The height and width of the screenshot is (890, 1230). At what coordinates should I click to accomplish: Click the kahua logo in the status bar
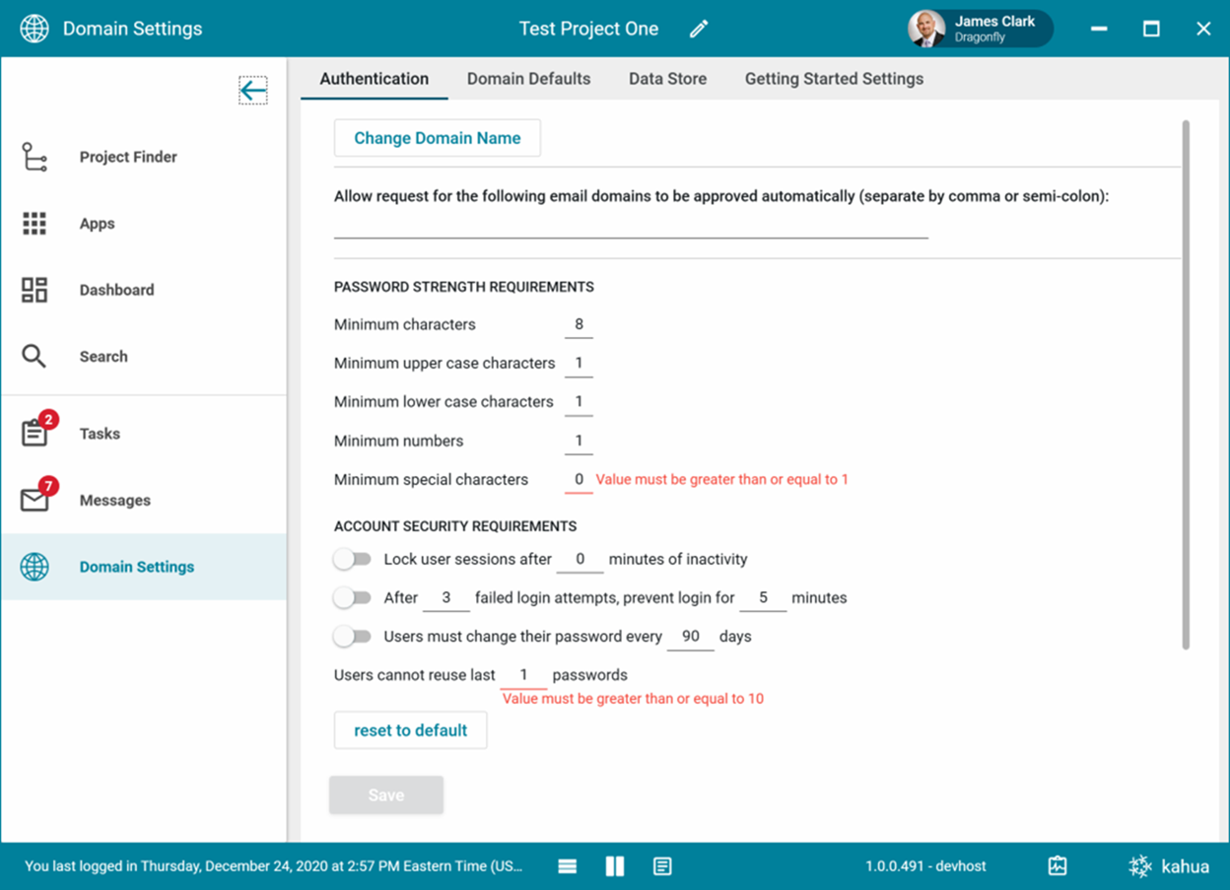click(x=1169, y=866)
